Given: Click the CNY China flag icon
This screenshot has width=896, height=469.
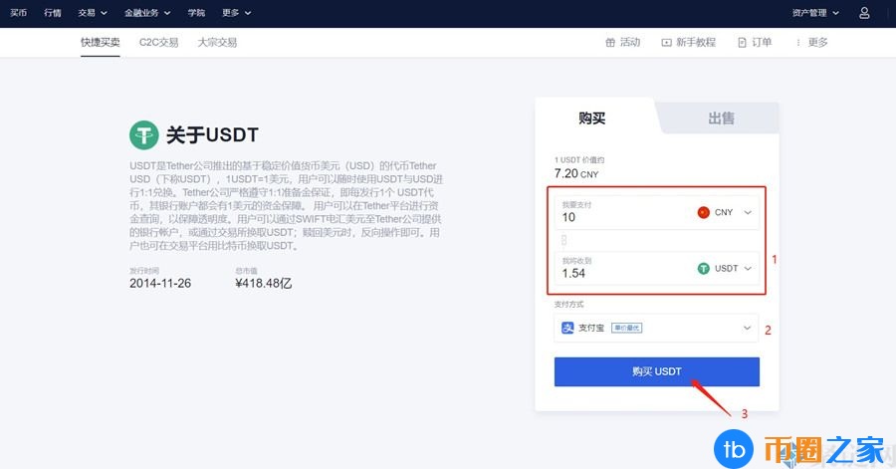Looking at the screenshot, I should pos(704,212).
